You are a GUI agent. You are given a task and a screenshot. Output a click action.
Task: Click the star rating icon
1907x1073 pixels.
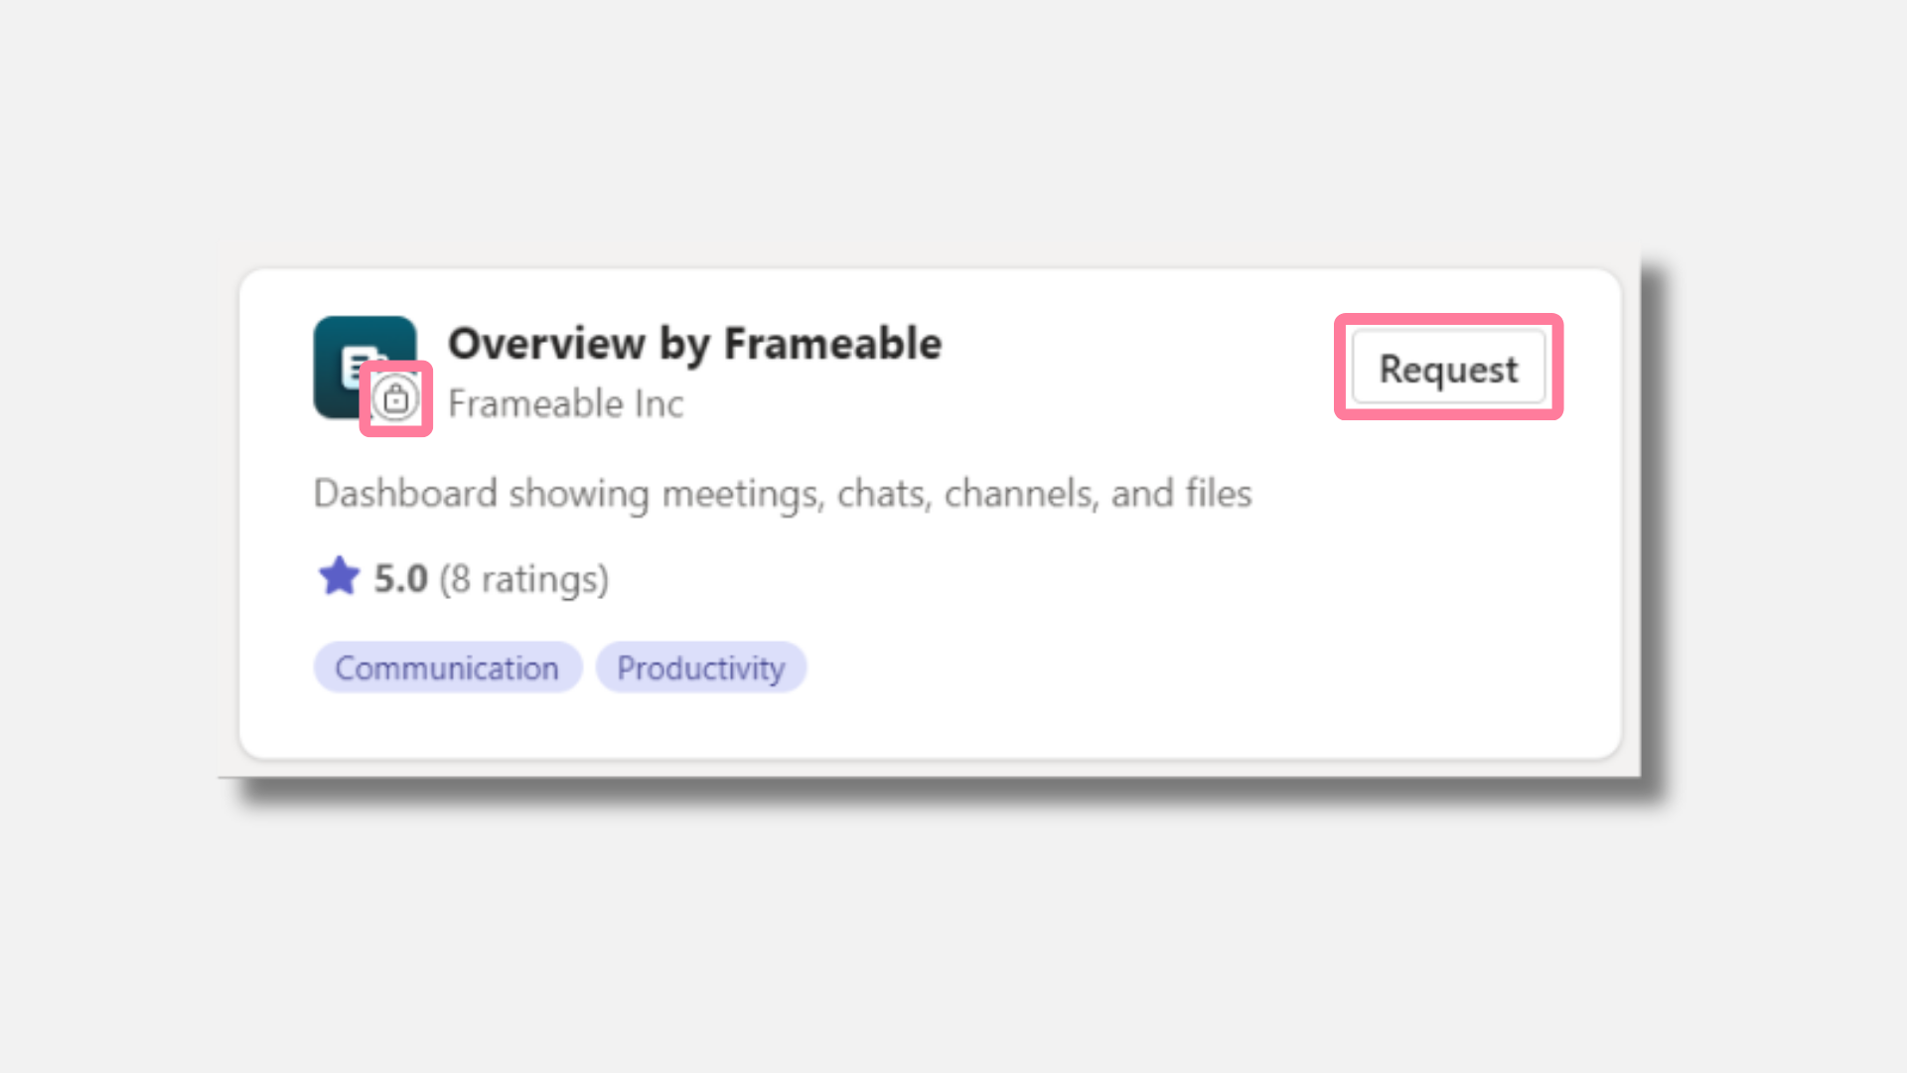[x=339, y=576]
